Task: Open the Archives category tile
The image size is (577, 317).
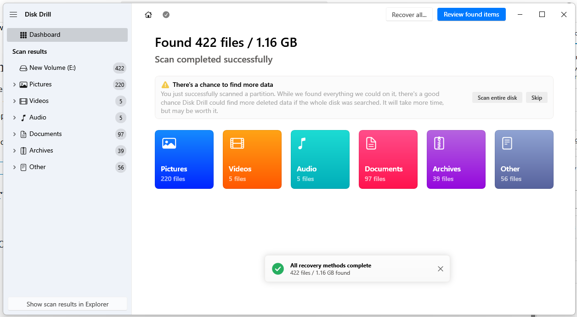Action: [x=456, y=159]
